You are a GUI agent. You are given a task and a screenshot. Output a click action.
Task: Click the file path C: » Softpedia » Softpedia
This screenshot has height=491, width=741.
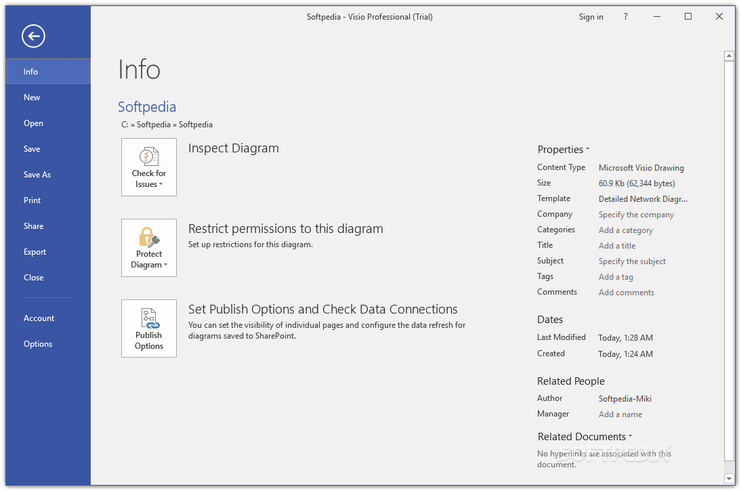click(167, 125)
